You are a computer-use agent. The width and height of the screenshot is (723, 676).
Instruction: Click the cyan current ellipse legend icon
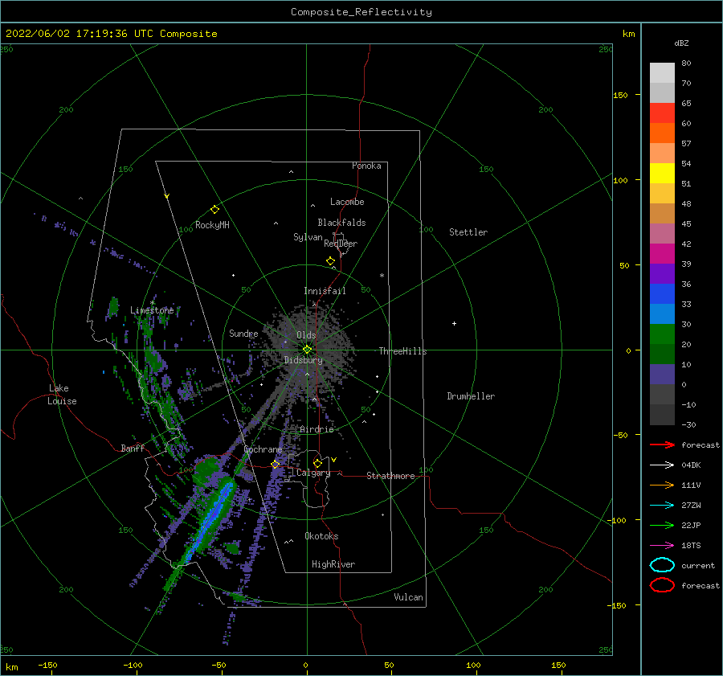(x=662, y=565)
